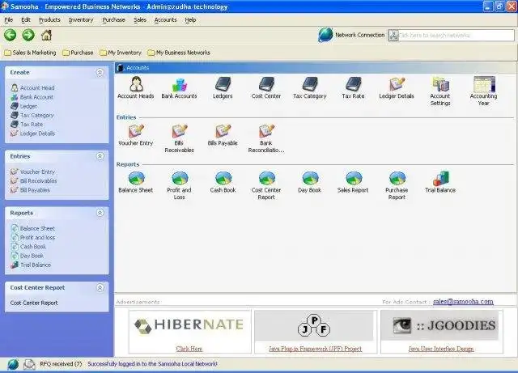The width and height of the screenshot is (518, 373).
Task: Select Bank Account in Create sidebar
Action: [32, 97]
